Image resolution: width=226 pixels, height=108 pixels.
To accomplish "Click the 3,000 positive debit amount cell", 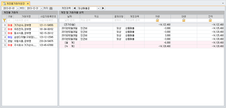I will tap(158, 36).
